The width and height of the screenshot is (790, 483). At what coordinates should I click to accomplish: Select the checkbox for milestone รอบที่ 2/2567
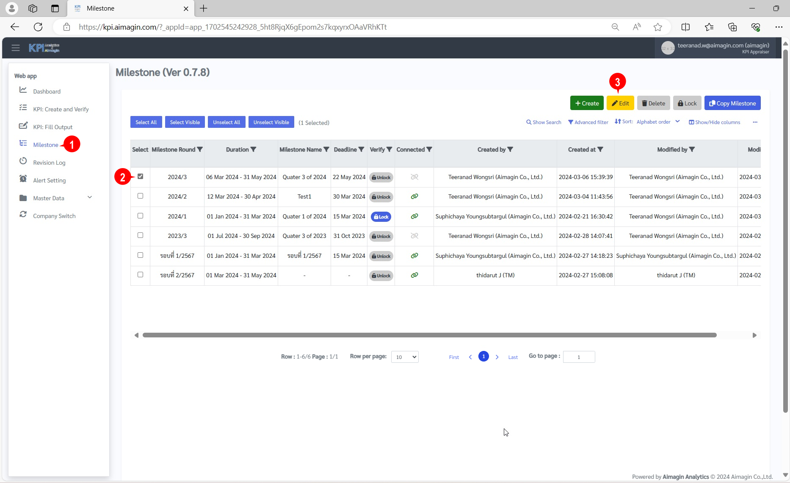pos(140,275)
